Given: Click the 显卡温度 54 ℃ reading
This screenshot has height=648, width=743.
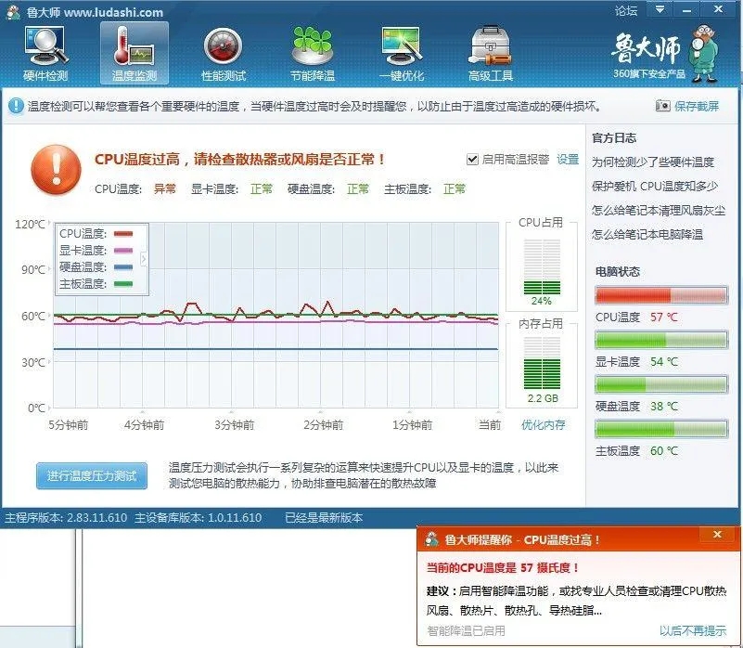Looking at the screenshot, I should [664, 361].
